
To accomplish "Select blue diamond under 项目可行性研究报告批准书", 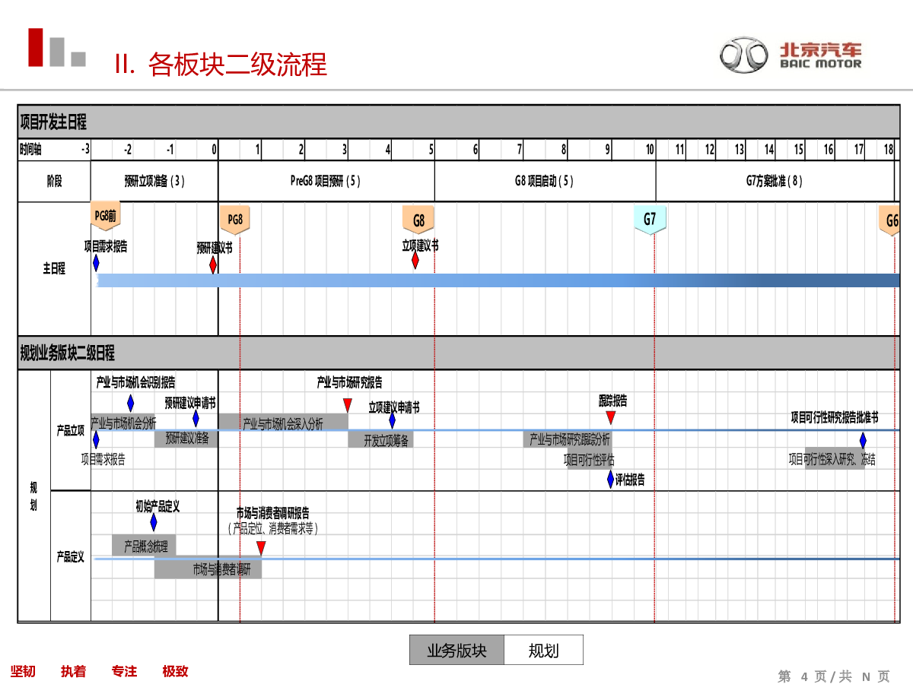I will point(863,440).
